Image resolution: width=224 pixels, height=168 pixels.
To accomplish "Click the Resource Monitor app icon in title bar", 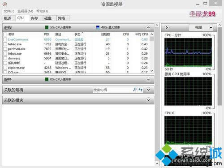I will [x=4, y=4].
